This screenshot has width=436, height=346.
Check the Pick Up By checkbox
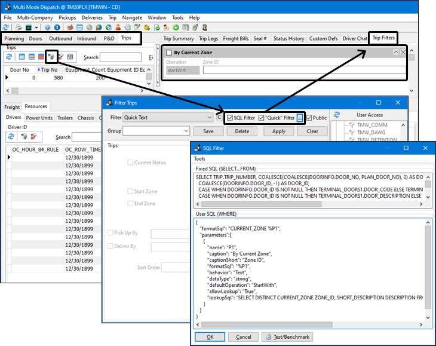110,233
